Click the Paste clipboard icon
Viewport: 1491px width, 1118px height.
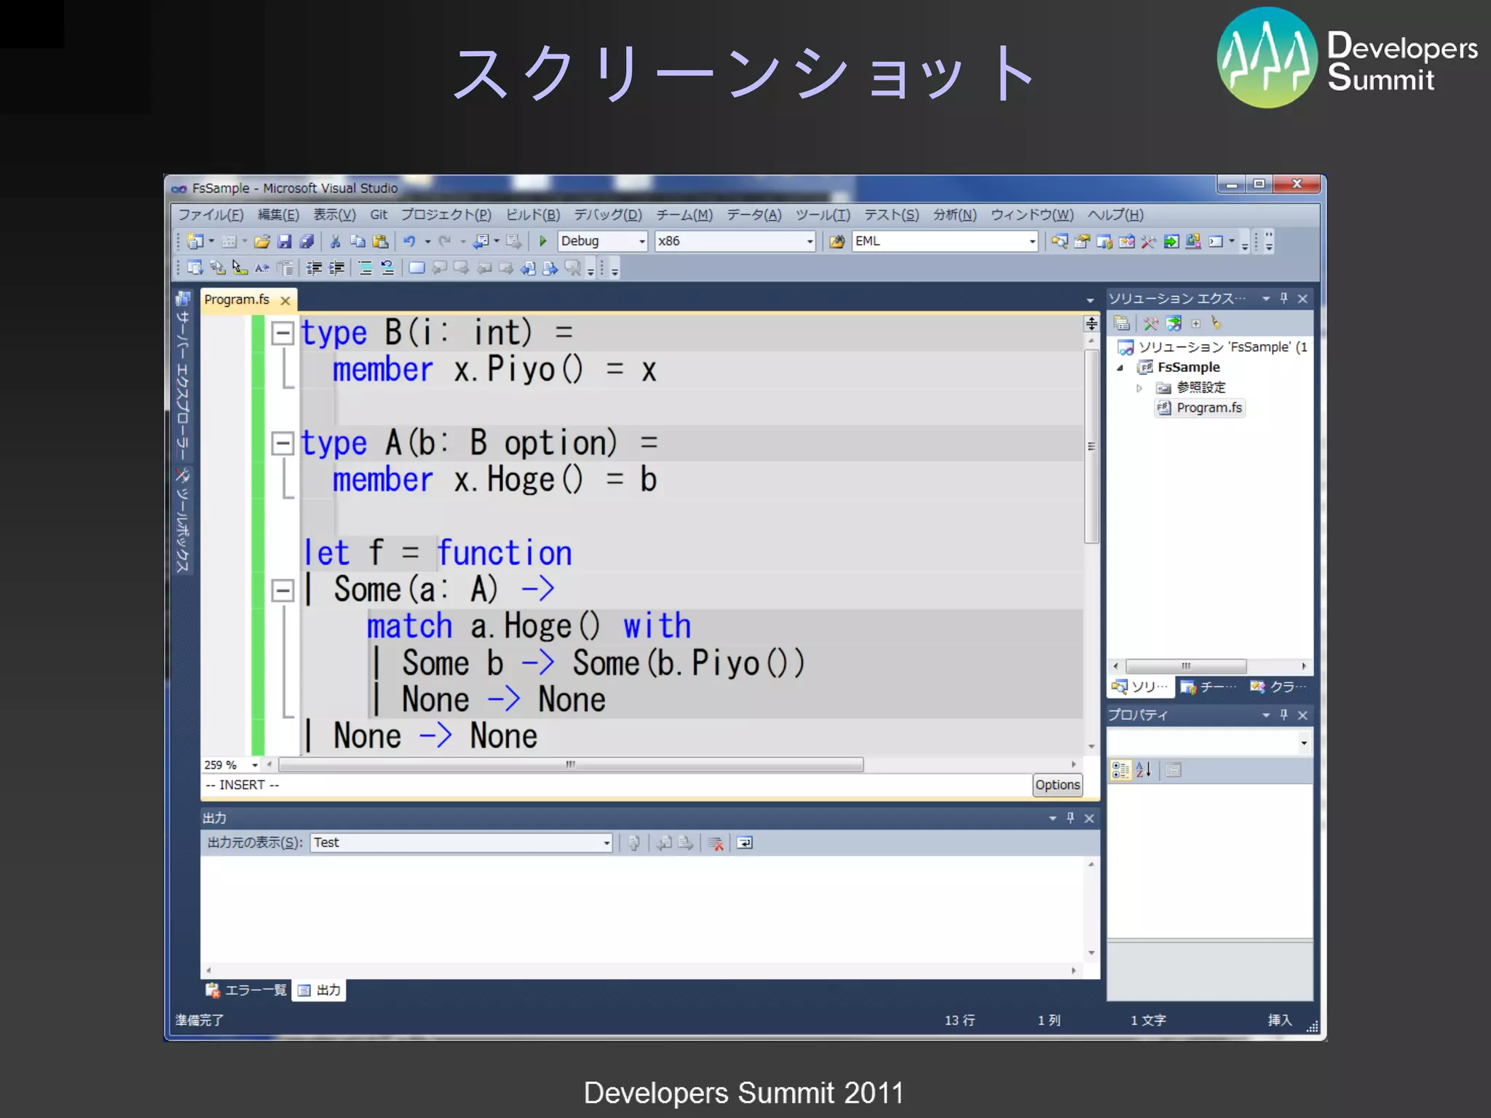[x=380, y=242]
